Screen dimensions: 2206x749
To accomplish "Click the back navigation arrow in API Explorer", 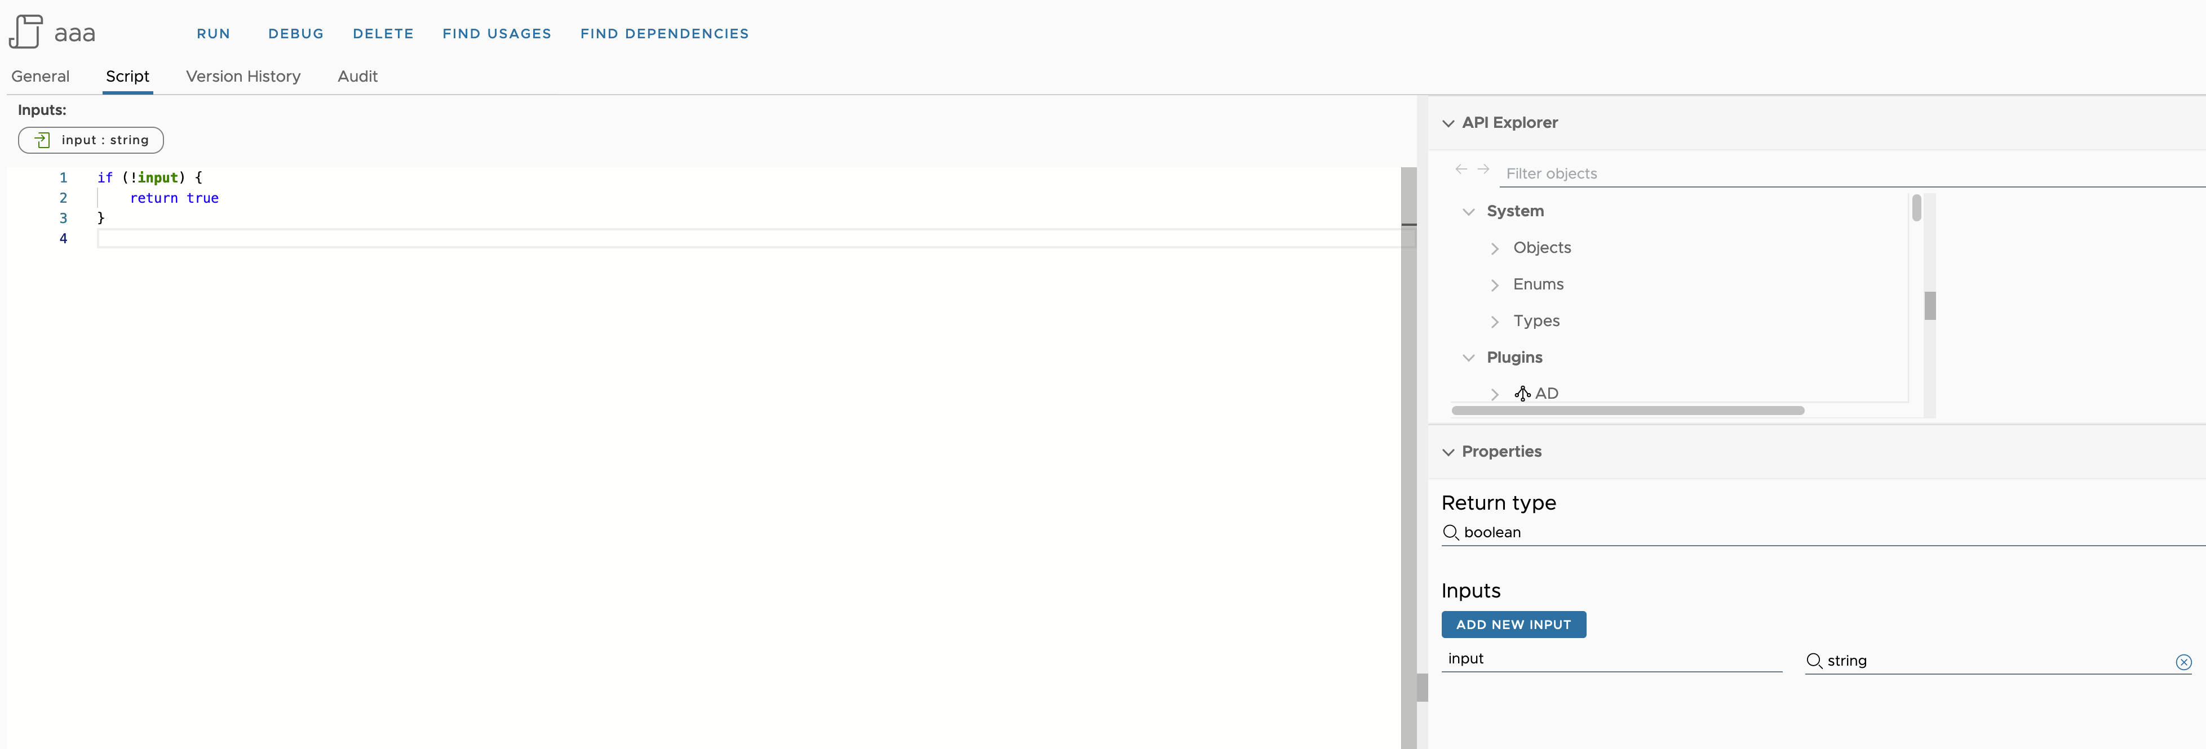I will 1460,168.
